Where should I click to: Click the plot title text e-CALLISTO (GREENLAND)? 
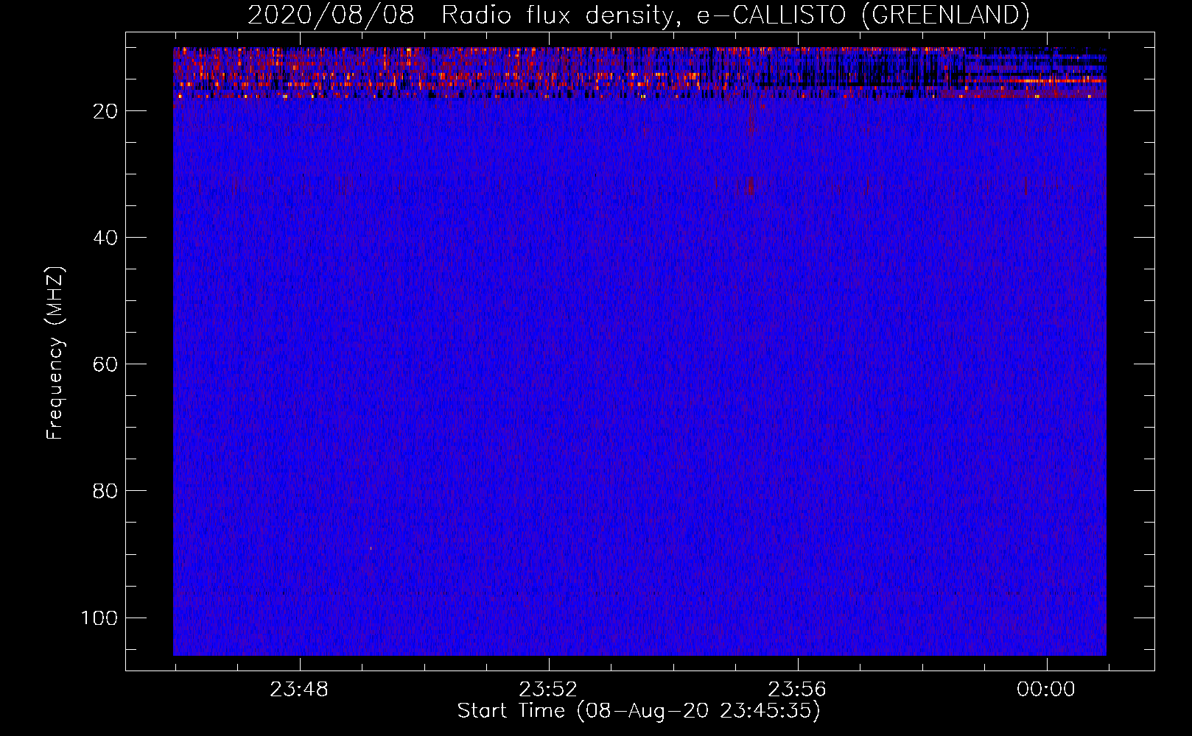click(x=863, y=15)
